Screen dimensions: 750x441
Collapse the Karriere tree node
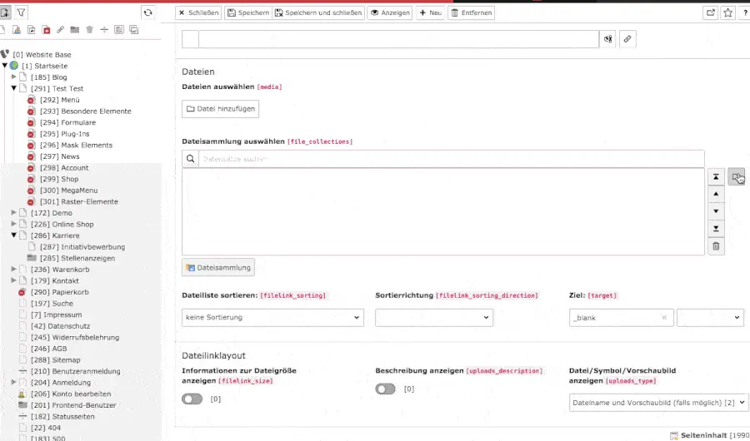[14, 235]
